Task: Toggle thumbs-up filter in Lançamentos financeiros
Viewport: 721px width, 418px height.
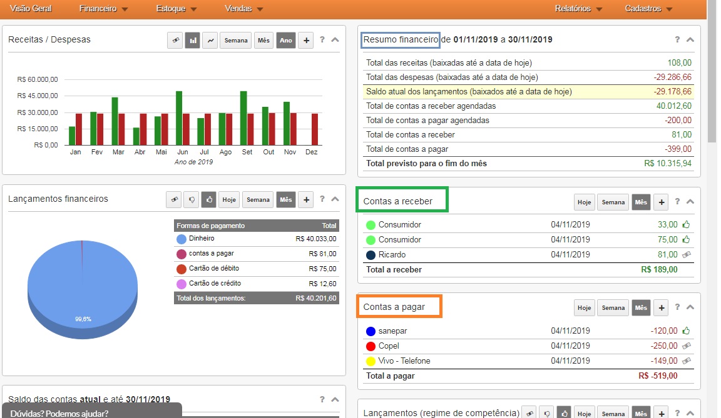Action: [208, 200]
